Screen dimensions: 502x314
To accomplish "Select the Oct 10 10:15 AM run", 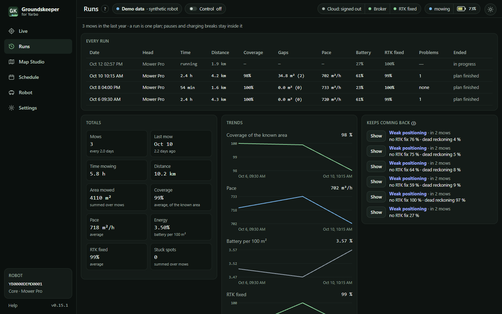I will tap(289, 76).
